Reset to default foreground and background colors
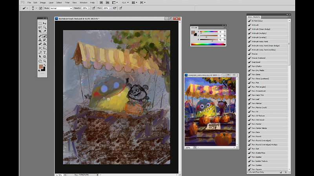This screenshot has height=176, width=314. pyautogui.click(x=39, y=70)
